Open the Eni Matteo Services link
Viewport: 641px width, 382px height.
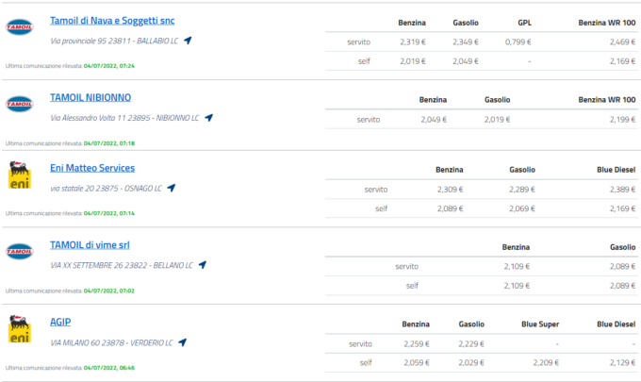[92, 168]
